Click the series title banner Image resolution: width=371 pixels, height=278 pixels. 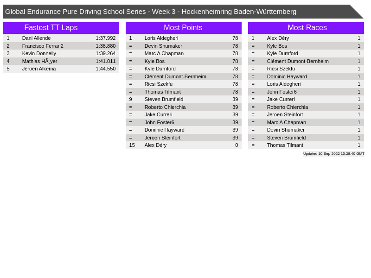(151, 12)
